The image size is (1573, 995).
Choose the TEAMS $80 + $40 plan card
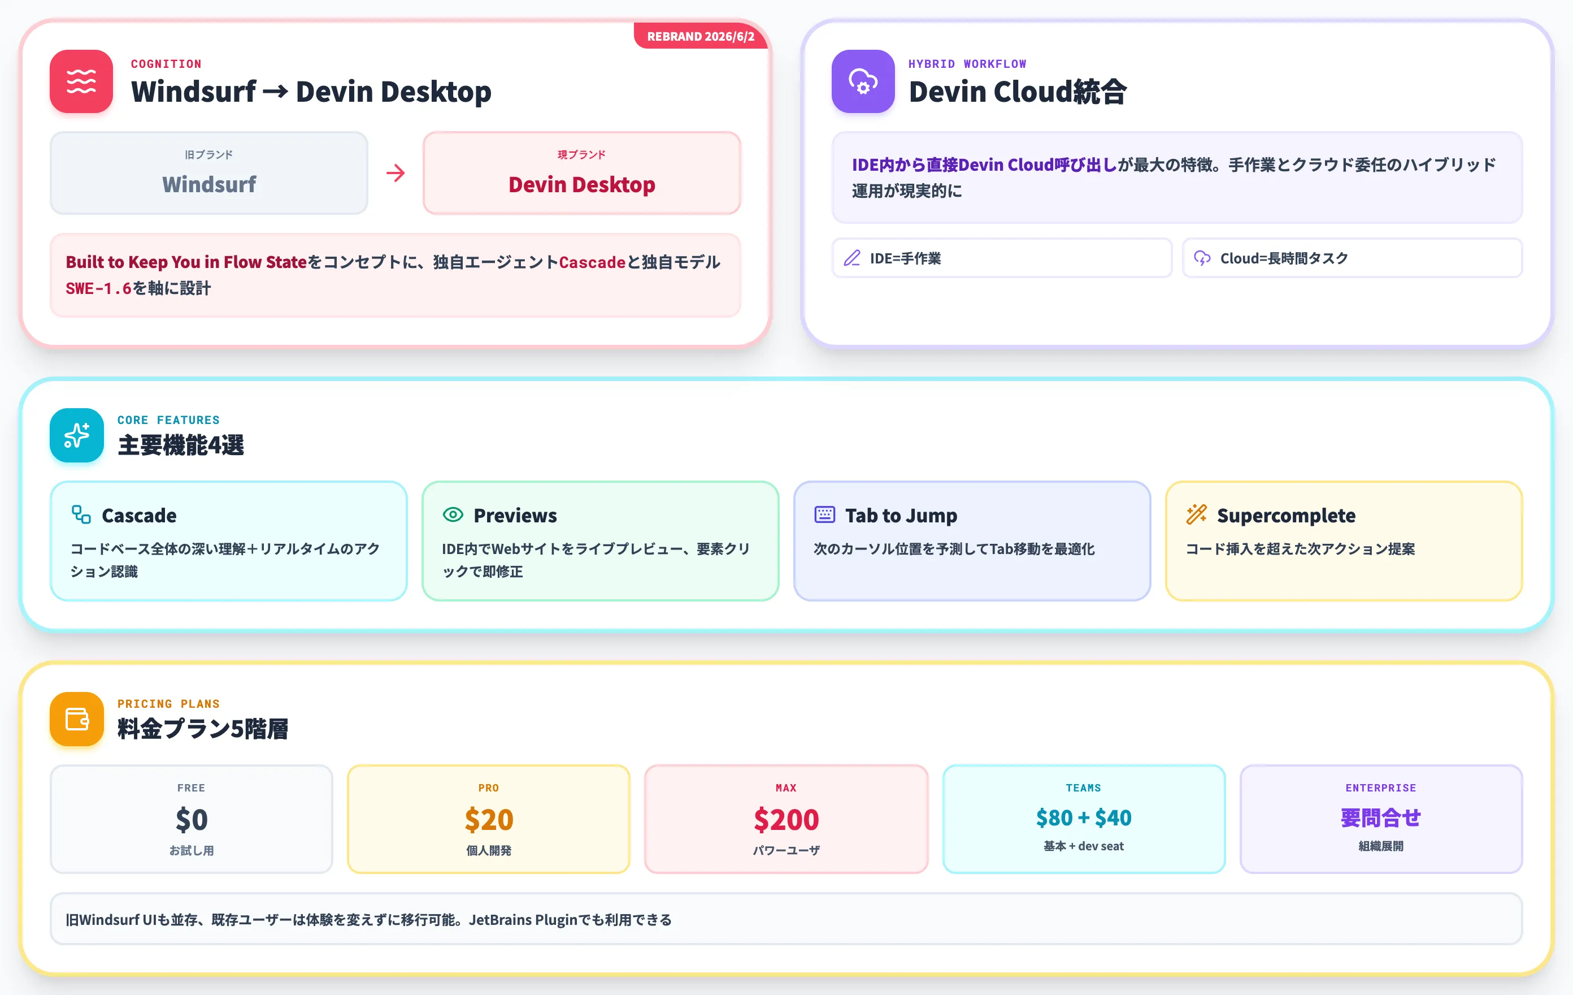click(x=1084, y=819)
